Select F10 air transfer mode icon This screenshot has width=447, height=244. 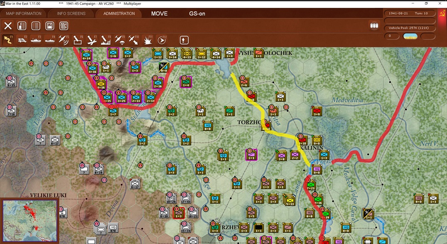pyautogui.click(x=133, y=40)
